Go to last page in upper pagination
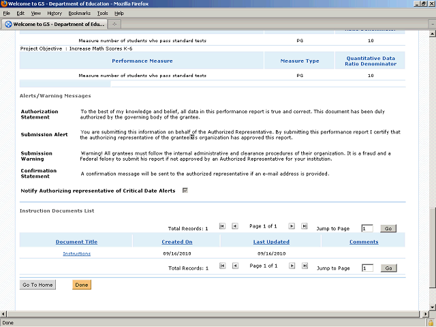 [x=305, y=226]
